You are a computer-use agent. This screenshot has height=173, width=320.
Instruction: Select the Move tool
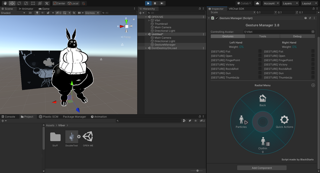pyautogui.click(x=12, y=3)
